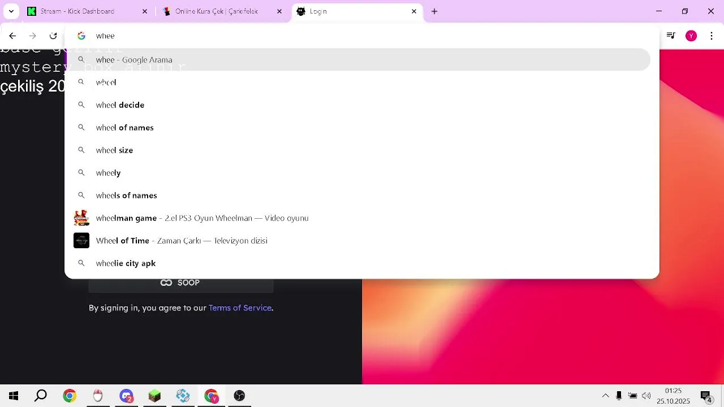The width and height of the screenshot is (724, 407).
Task: Open the battery status tray icon
Action: (x=632, y=396)
